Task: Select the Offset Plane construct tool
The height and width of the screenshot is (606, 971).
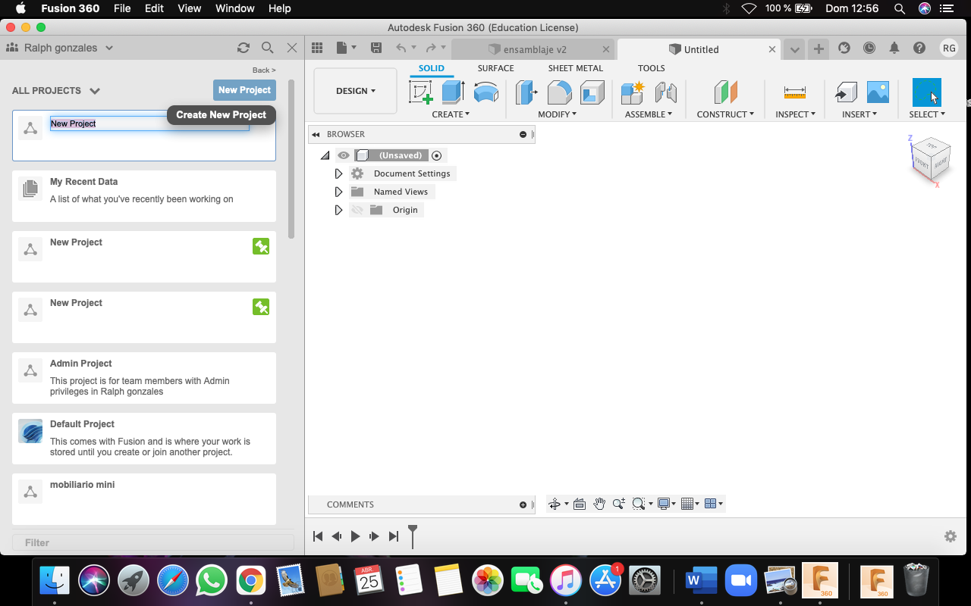Action: [x=726, y=92]
